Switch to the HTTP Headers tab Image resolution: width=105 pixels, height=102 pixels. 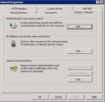(19, 9)
